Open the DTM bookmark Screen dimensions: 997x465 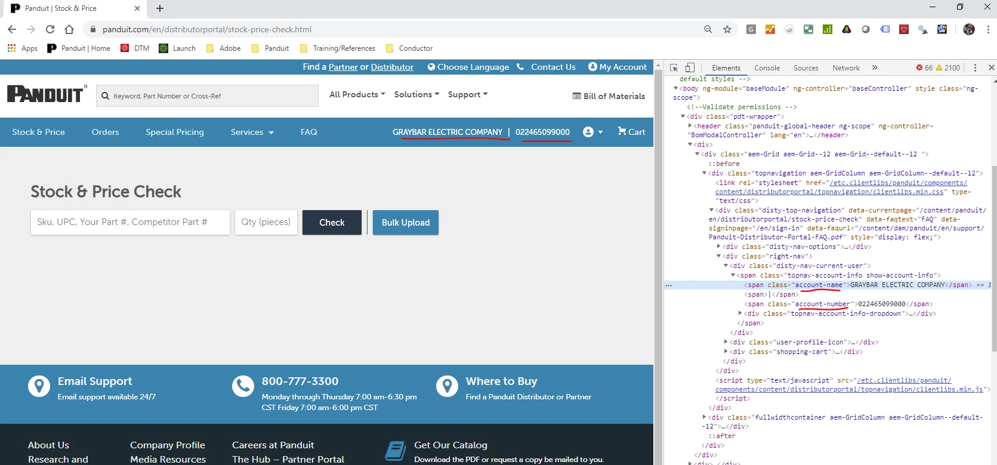pyautogui.click(x=135, y=48)
